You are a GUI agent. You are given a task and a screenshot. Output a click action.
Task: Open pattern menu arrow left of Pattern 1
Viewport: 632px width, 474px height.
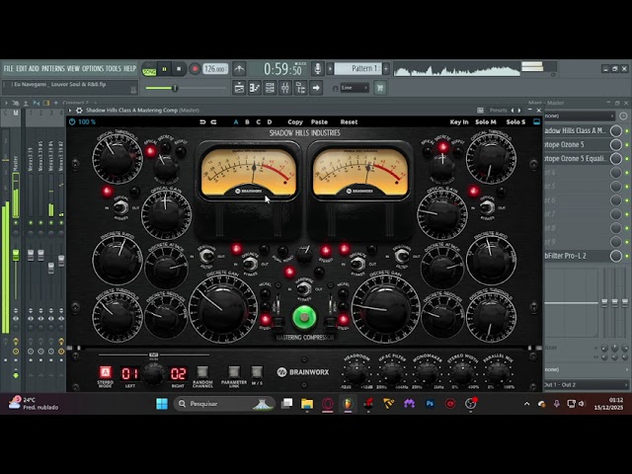point(330,68)
